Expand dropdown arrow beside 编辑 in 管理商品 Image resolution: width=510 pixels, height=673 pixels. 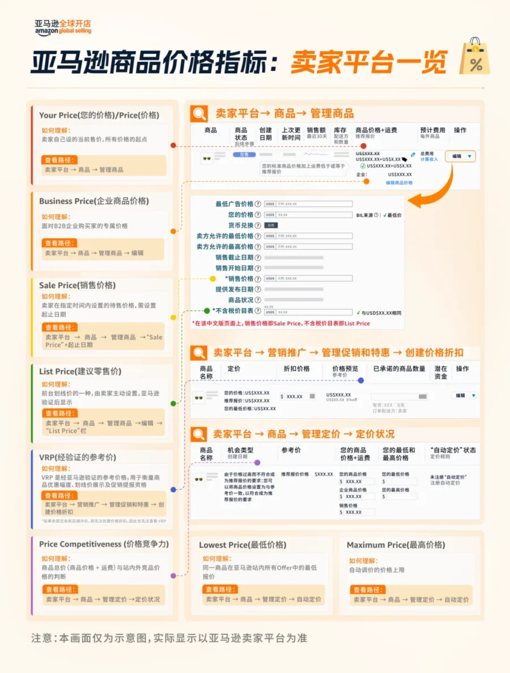tap(470, 156)
